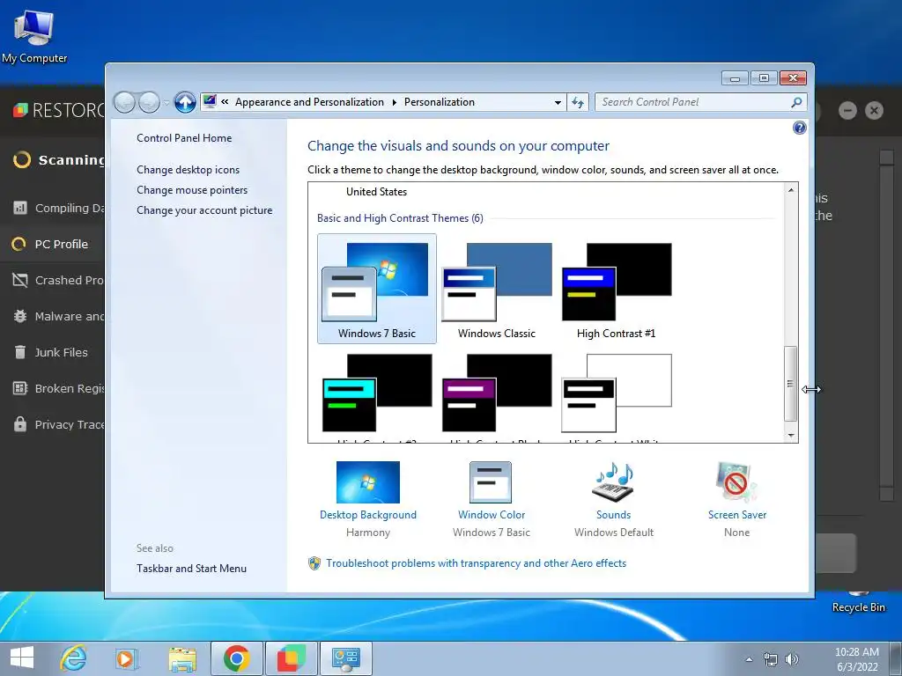The width and height of the screenshot is (902, 676).
Task: Click the shield icon beside Troubleshoot link
Action: tap(314, 563)
